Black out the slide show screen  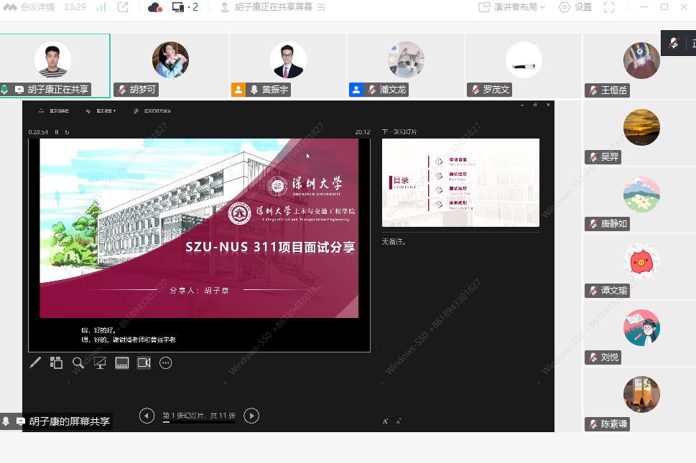(100, 363)
